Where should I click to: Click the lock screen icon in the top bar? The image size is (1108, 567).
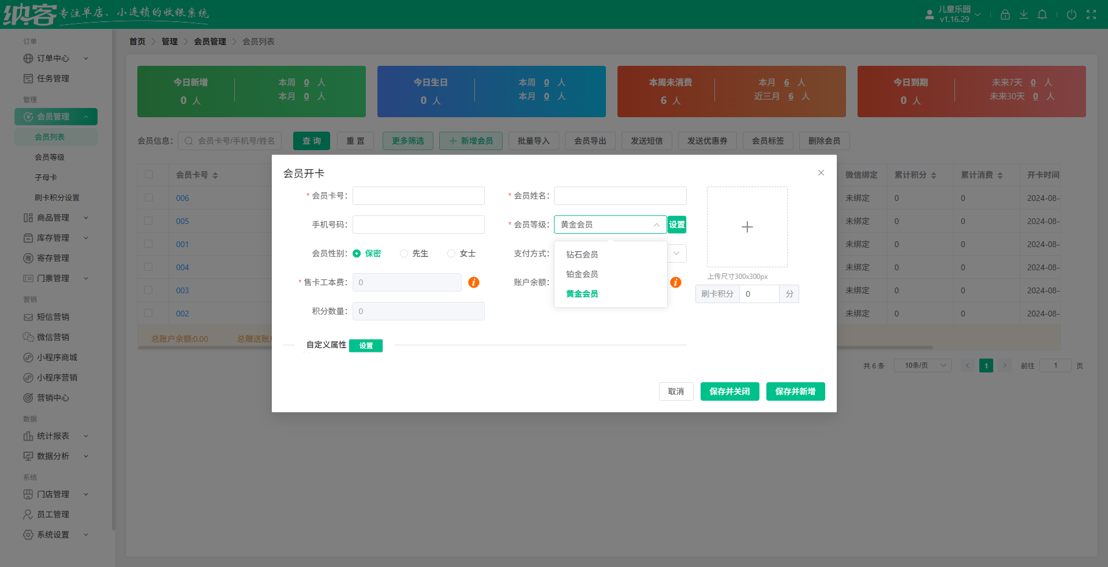(1005, 14)
